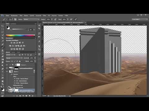Select the Horizontal Type tool
Screen dimensions: 149x111
point(2,72)
